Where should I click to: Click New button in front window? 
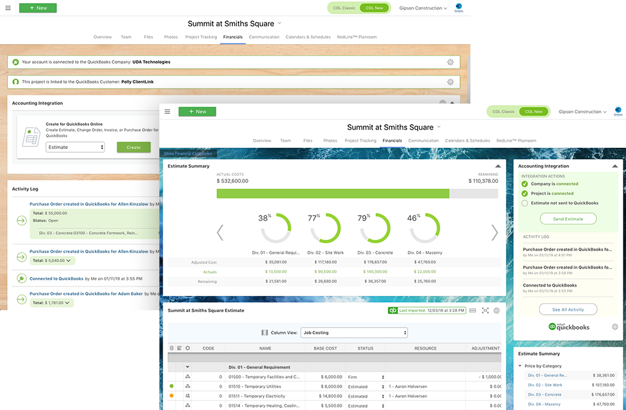[x=197, y=112]
